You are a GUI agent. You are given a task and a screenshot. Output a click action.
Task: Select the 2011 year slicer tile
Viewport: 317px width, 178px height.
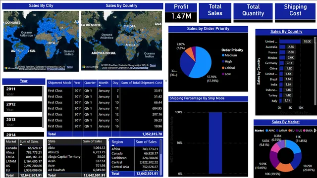click(23, 91)
